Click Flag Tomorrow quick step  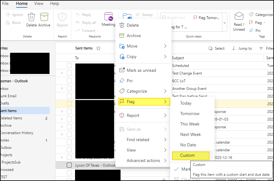(206, 18)
